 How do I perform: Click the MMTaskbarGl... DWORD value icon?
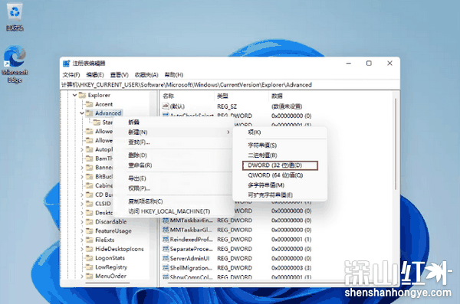166,230
